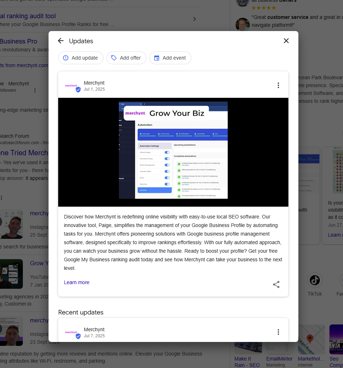Click Merchynt name on Jul 1 post
Viewport: 343px width, 368px height.
pos(94,83)
